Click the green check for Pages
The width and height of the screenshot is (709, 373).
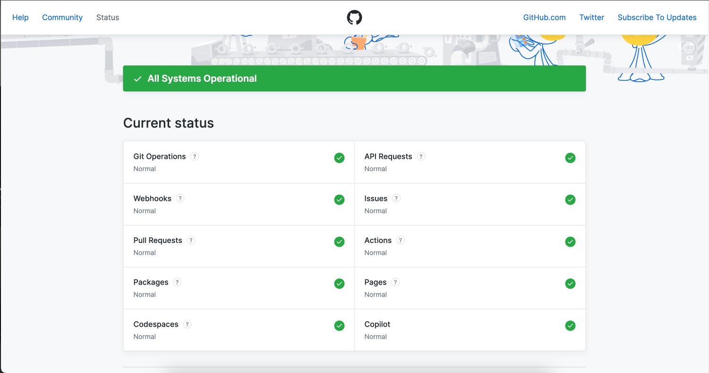tap(570, 284)
